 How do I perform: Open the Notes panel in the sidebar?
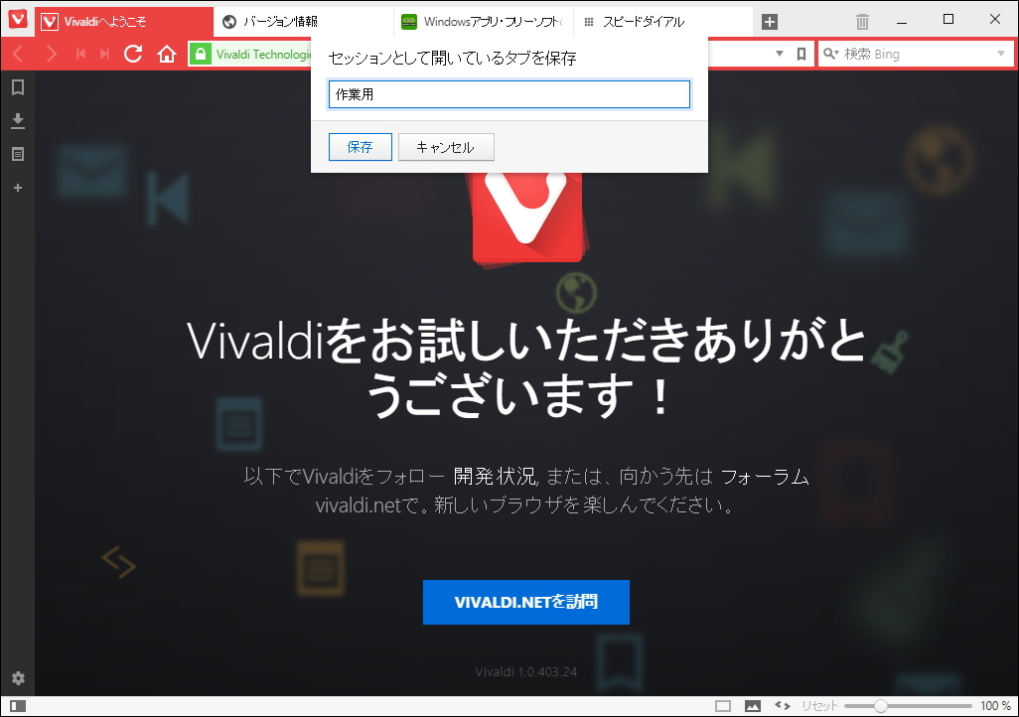pyautogui.click(x=16, y=153)
